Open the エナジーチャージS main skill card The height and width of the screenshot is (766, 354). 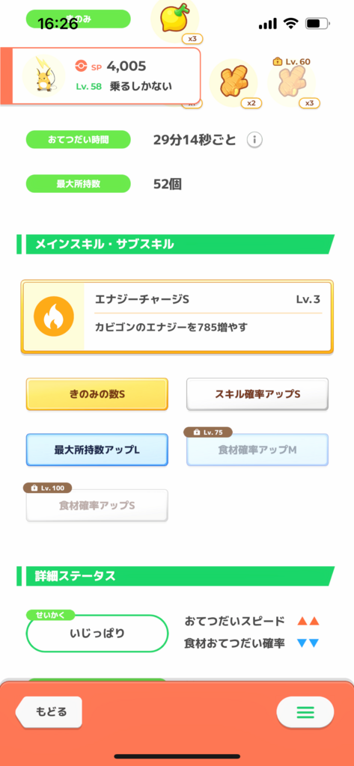[x=177, y=316]
